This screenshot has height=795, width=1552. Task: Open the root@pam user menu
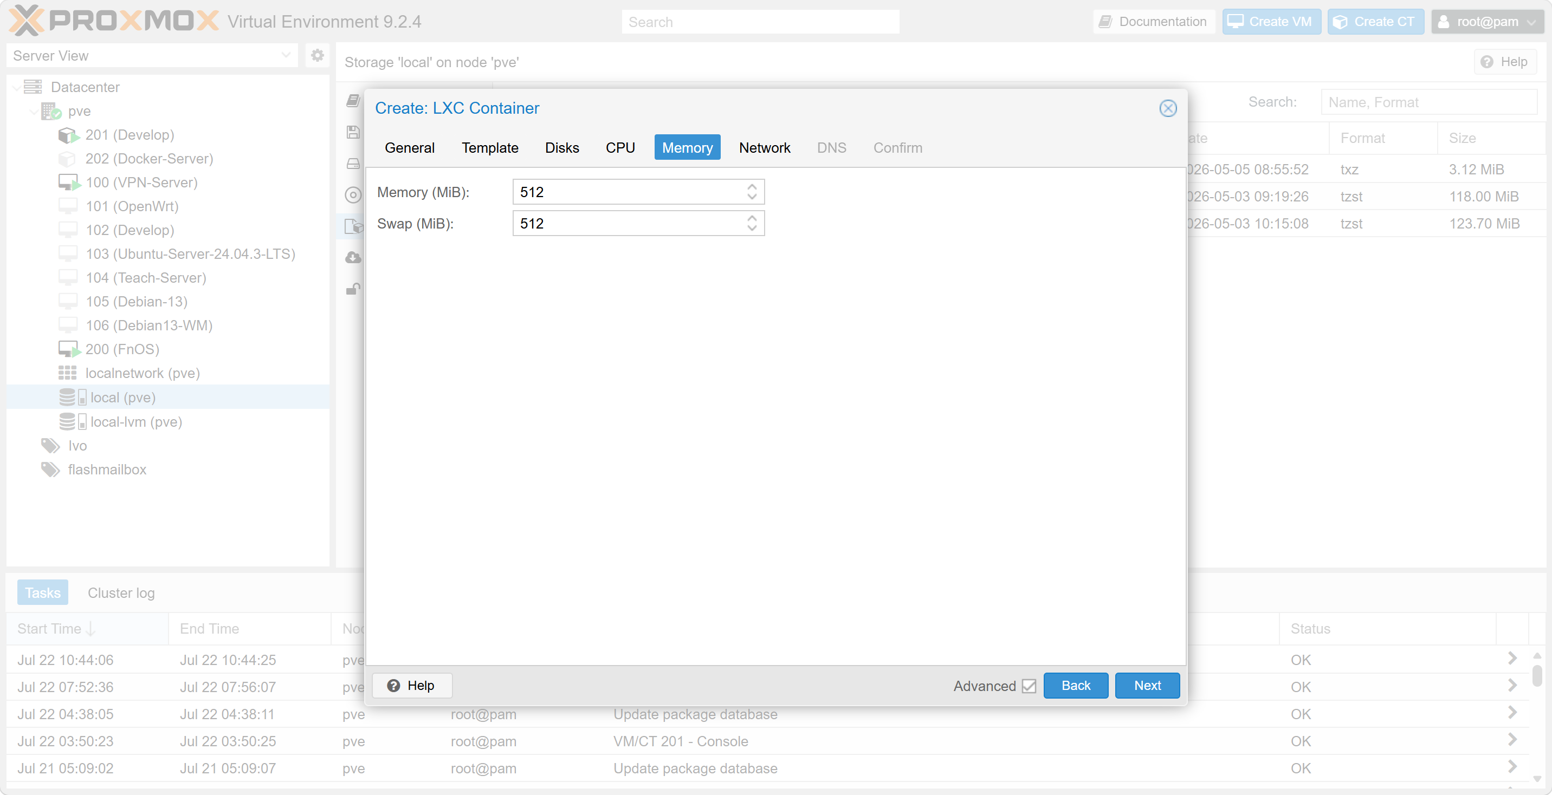pyautogui.click(x=1486, y=22)
